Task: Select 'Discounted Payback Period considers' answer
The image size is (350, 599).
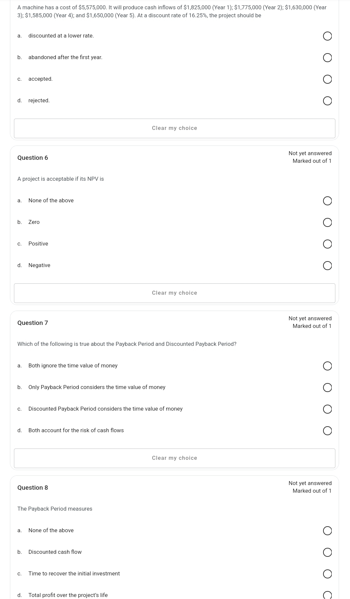Action: point(327,409)
